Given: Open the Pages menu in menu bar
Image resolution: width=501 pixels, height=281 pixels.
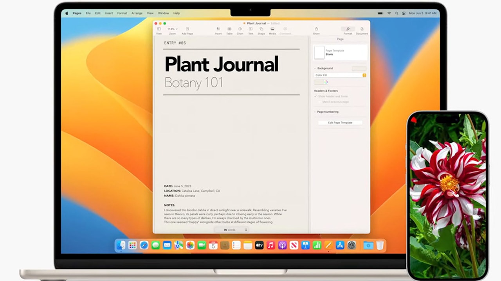Looking at the screenshot, I should [77, 13].
